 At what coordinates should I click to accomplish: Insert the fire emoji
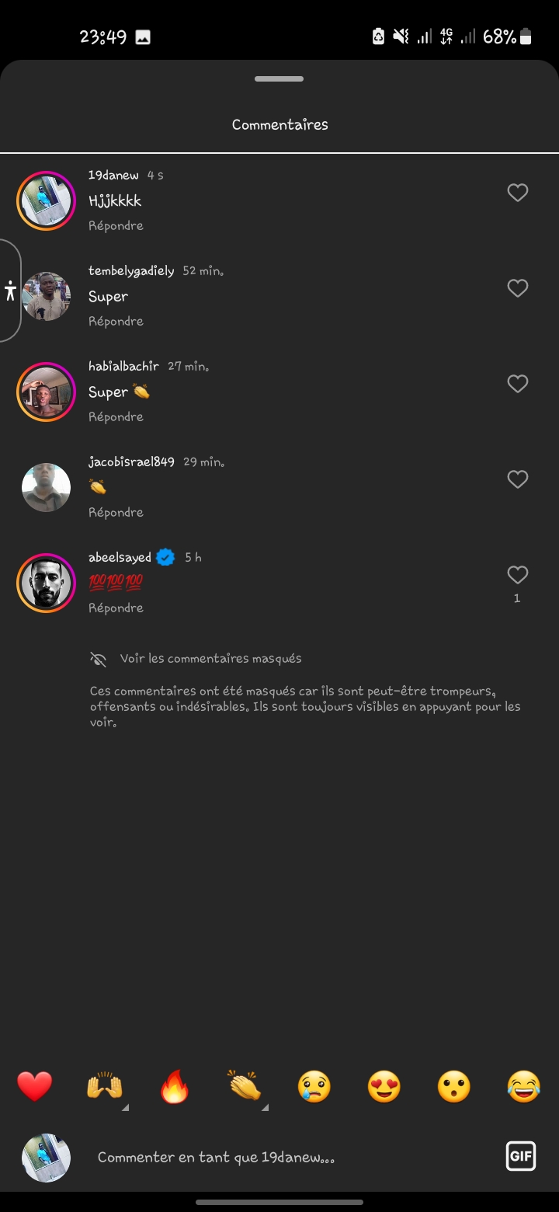(x=175, y=1086)
